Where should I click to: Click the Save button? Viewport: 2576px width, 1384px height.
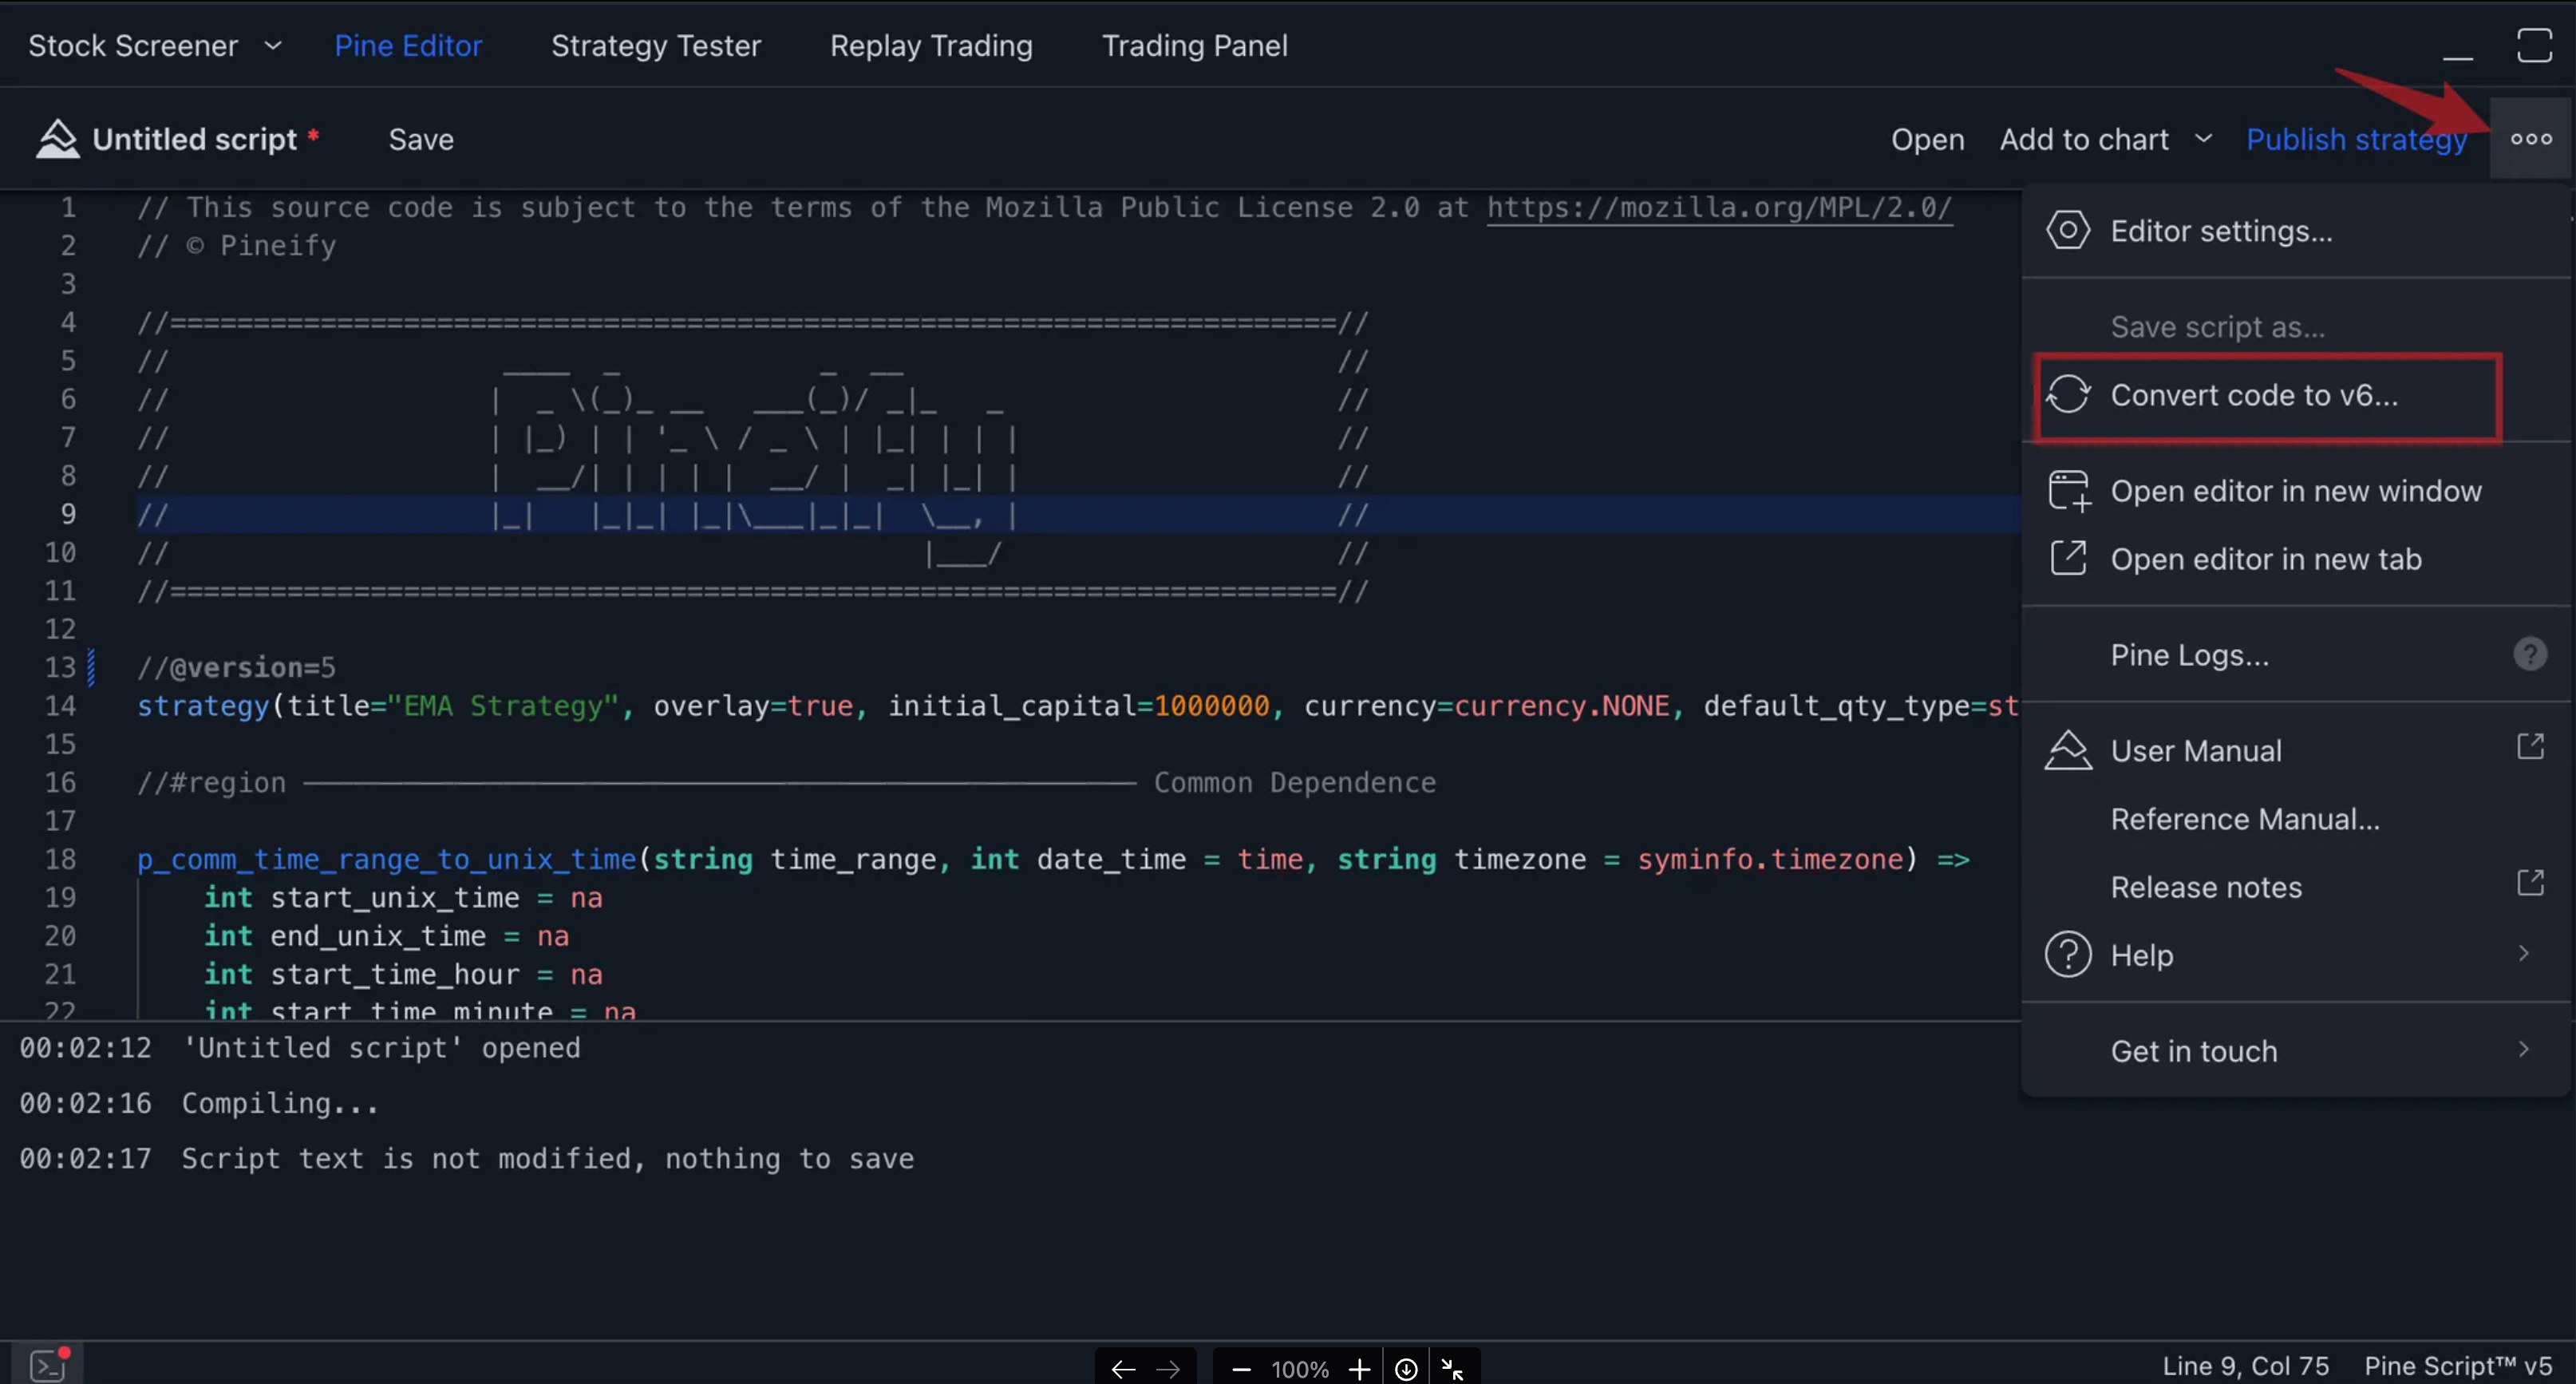420,139
